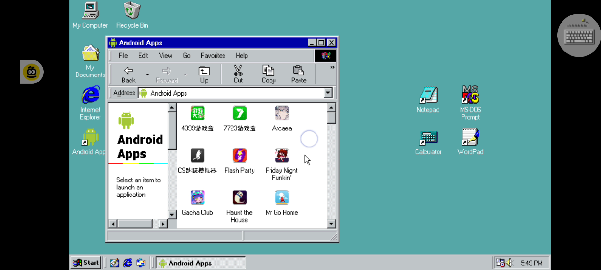Screen dimensions: 601x270
Task: Select the Paste toolbar icon
Action: click(298, 74)
